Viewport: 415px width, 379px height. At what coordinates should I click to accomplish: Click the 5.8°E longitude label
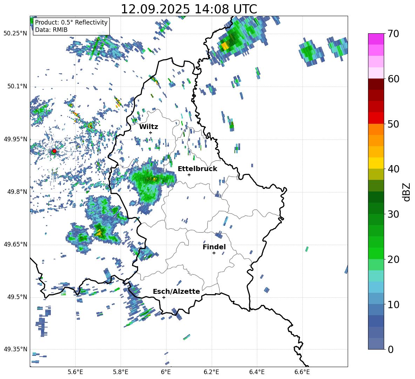121,372
